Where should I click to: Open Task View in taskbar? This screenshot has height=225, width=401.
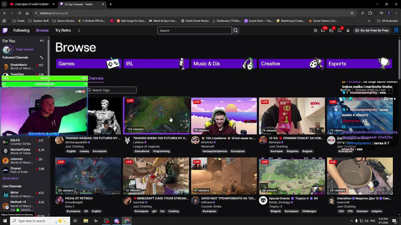[x=75, y=221]
